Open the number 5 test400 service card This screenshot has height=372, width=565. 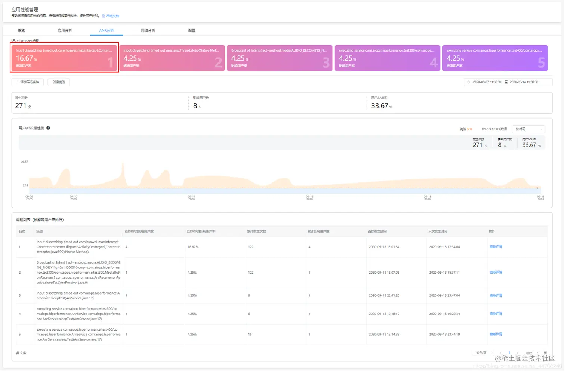point(495,58)
